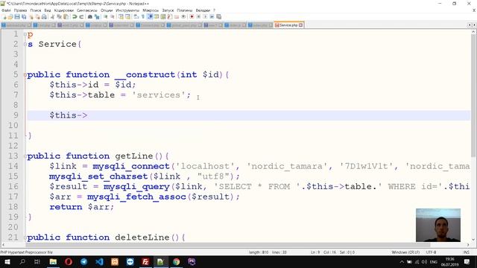Click the Zoom Out toolbar icon
Image resolution: width=477 pixels, height=268 pixels.
click(113, 16)
